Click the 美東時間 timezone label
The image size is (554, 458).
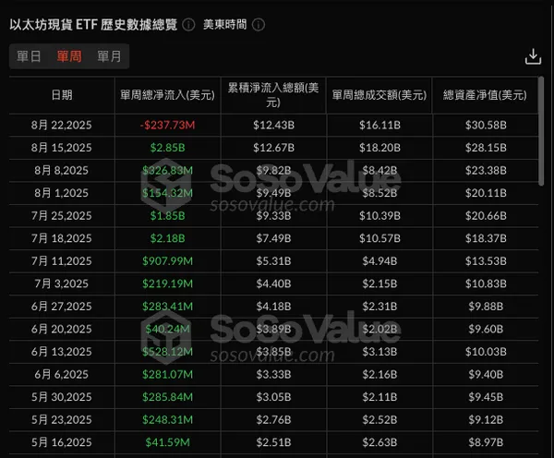tap(224, 24)
